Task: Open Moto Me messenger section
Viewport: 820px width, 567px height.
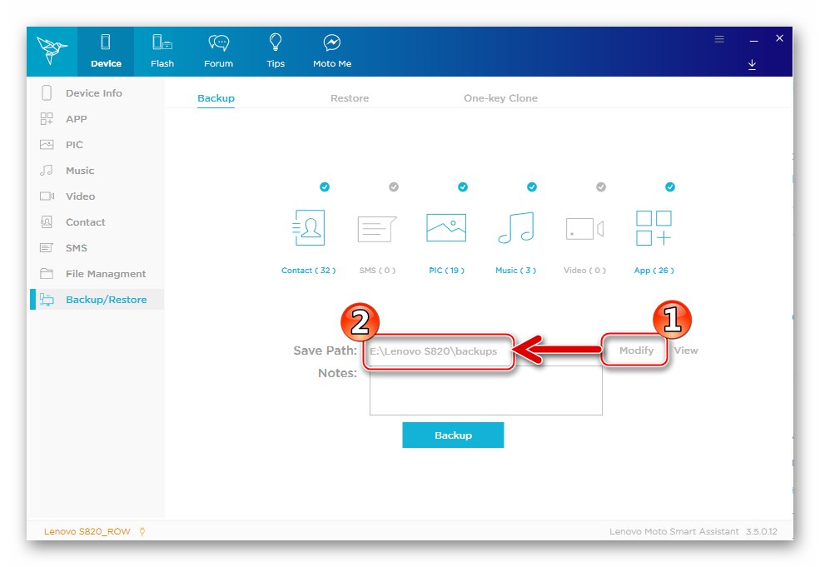Action: tap(332, 52)
